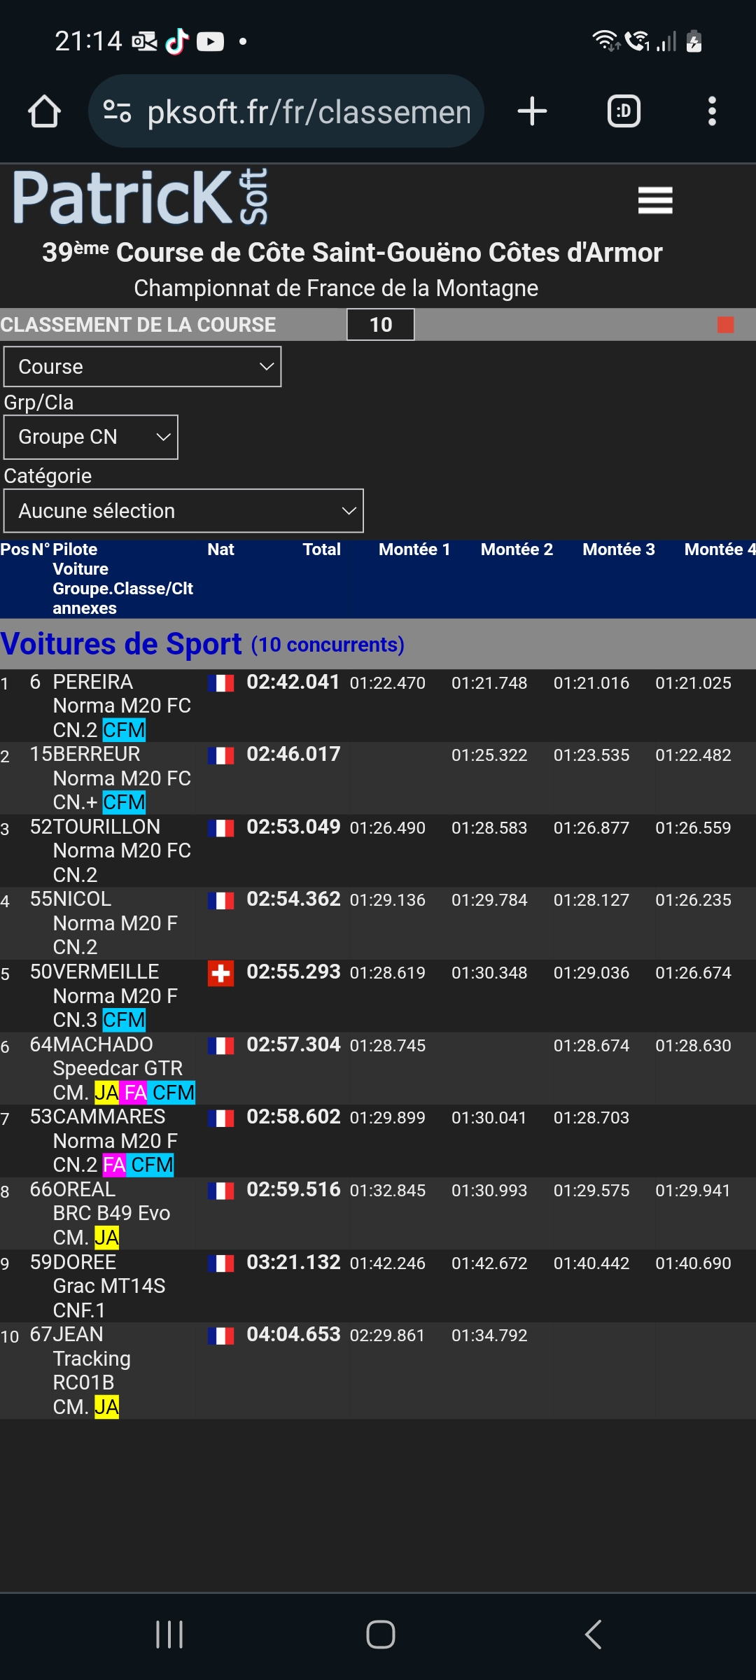
Task: Open a new browser tab with plus icon
Action: pyautogui.click(x=532, y=111)
